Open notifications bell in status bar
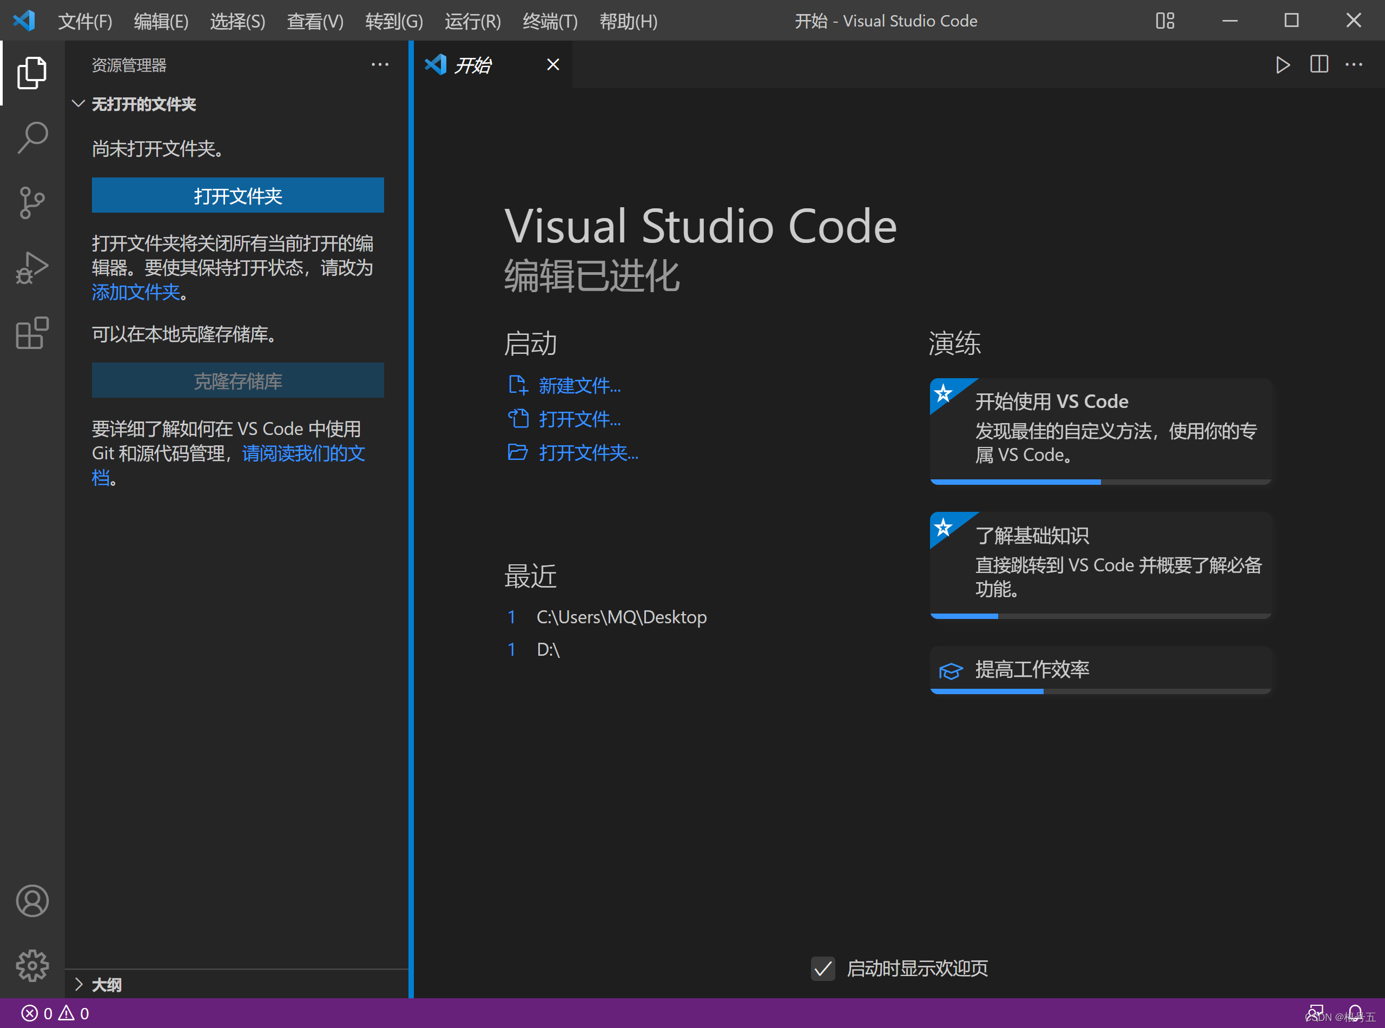Screen dimensions: 1385x1028 [1355, 1014]
